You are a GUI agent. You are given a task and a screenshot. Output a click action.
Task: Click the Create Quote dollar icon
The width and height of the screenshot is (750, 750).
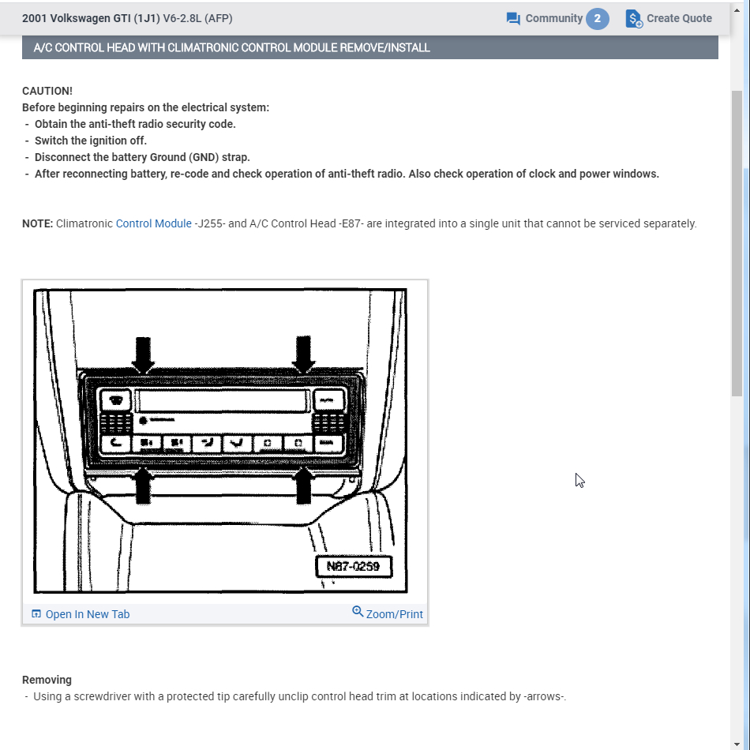click(634, 19)
